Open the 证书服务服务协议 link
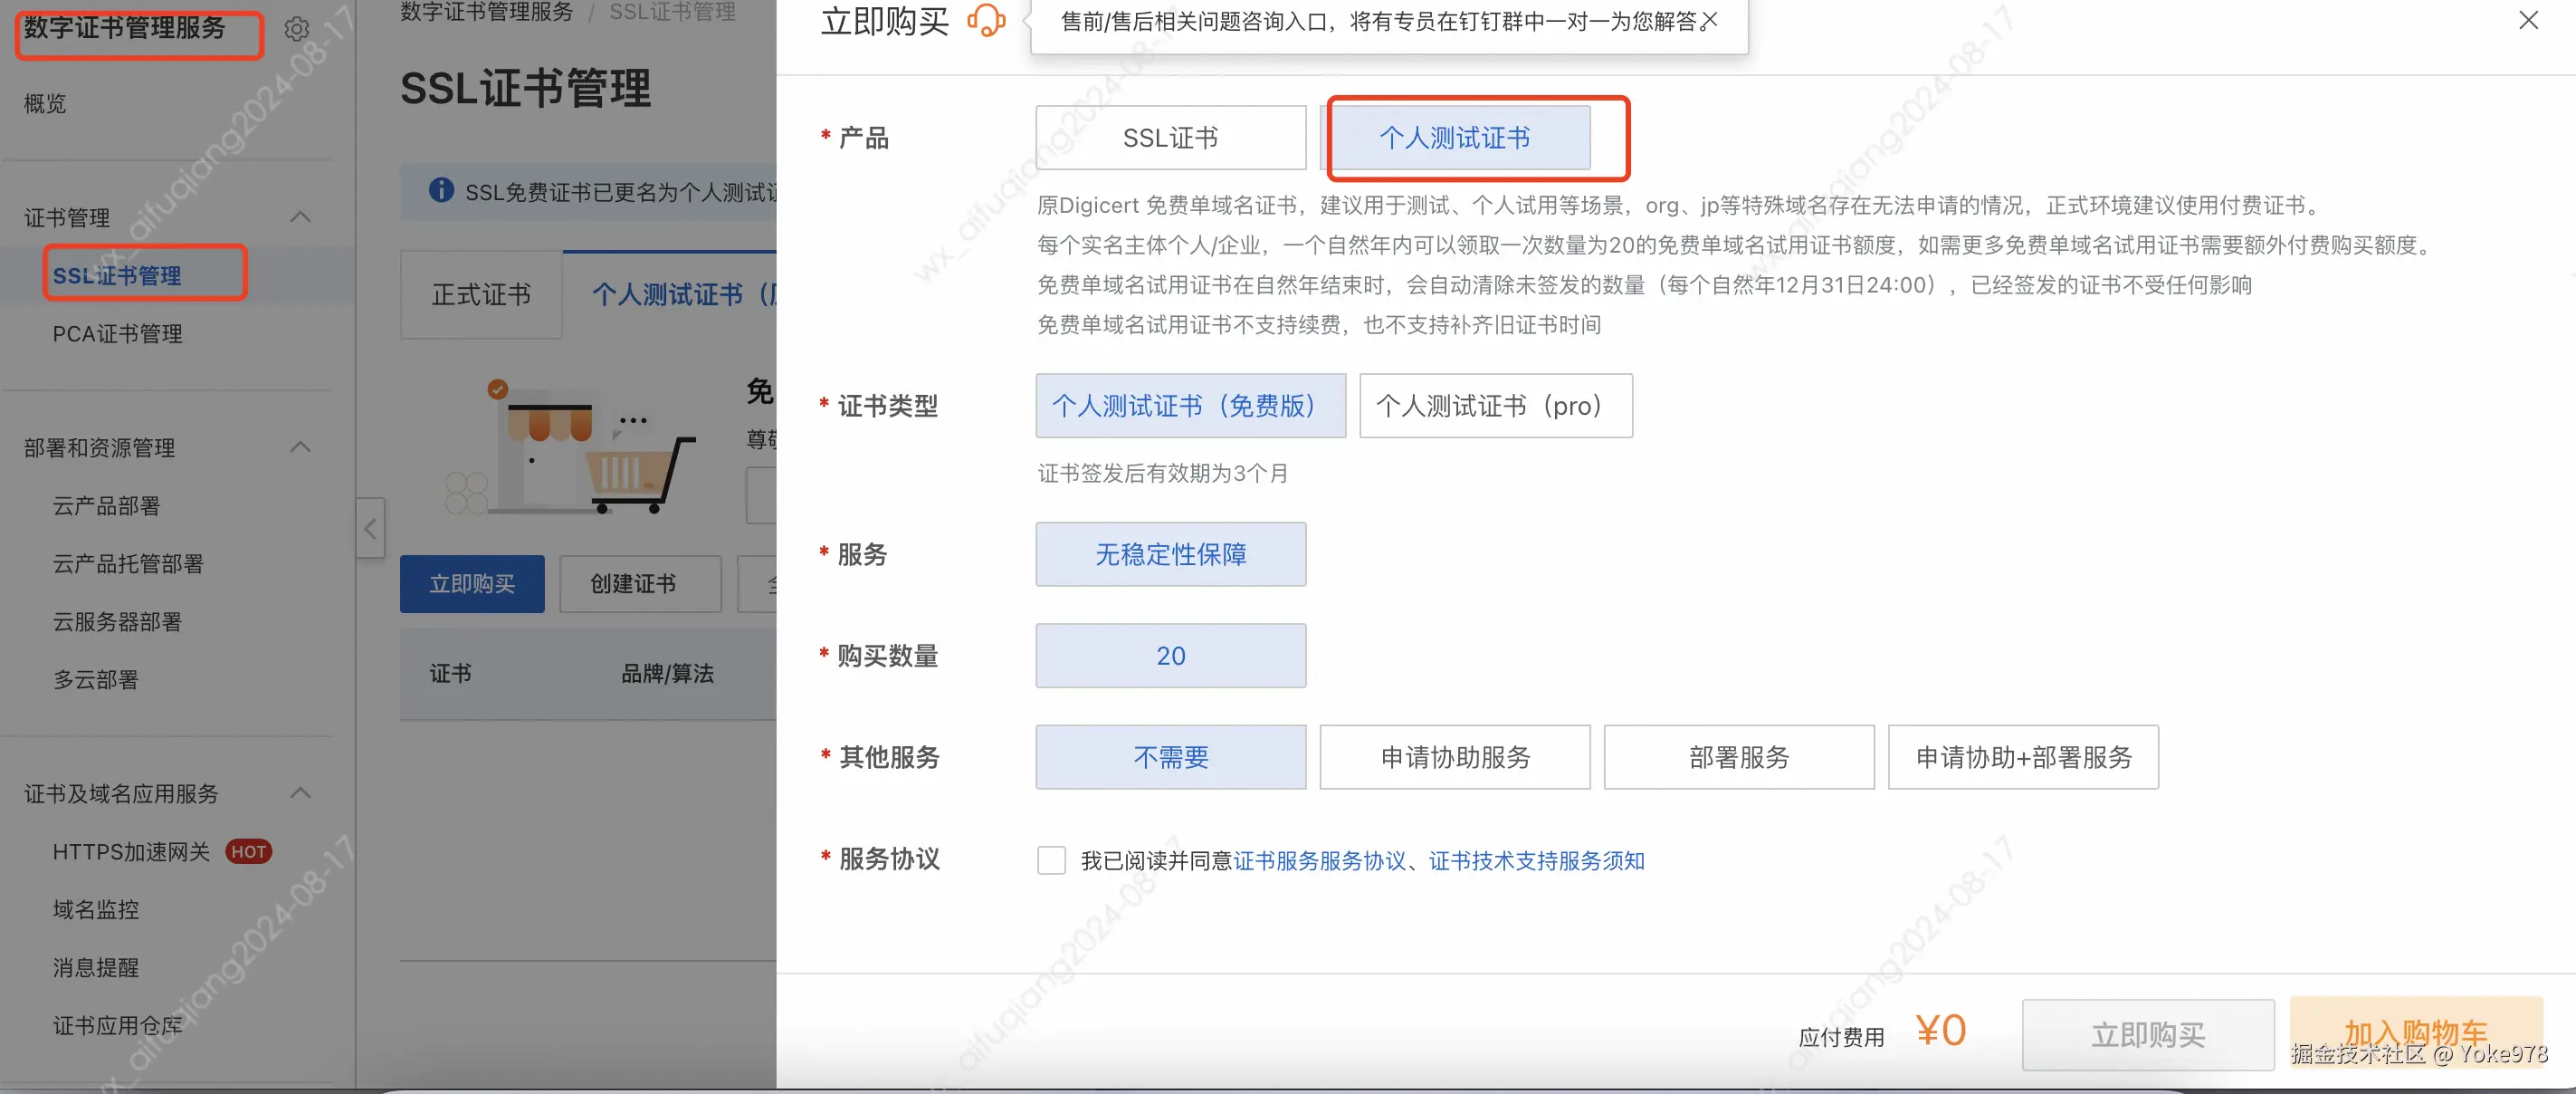The image size is (2576, 1094). point(1319,860)
